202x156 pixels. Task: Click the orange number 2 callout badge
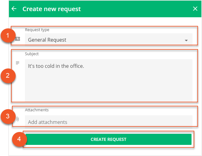click(x=8, y=76)
